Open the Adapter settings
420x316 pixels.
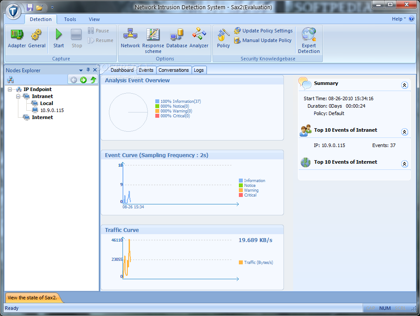[17, 39]
